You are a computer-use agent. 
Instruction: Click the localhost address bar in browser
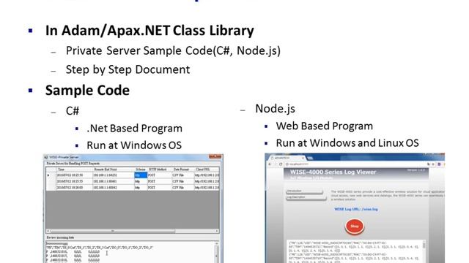[x=355, y=164]
